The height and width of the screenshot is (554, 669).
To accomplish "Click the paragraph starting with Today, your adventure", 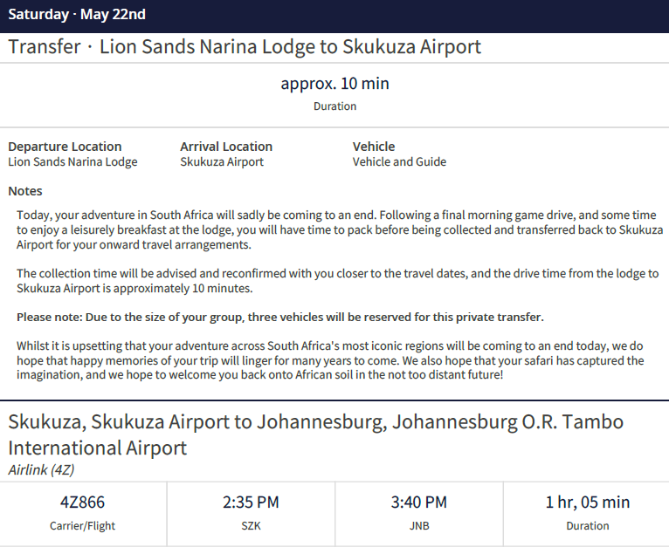I will tap(335, 230).
